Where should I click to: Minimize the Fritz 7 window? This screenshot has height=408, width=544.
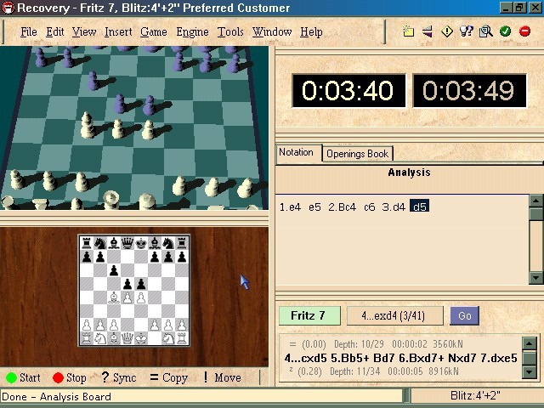tap(506, 8)
